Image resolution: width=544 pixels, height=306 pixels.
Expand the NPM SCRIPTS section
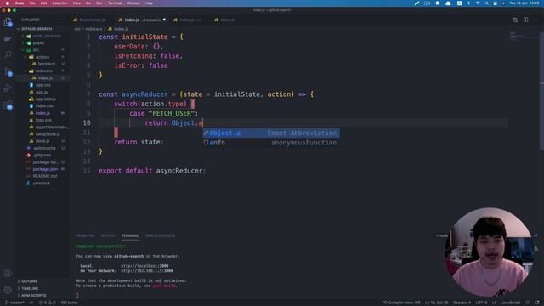click(x=31, y=295)
